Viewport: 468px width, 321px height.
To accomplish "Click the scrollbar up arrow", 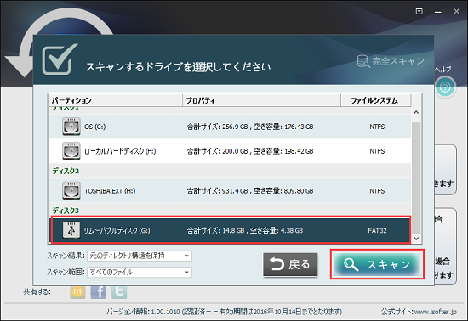I will tap(416, 112).
